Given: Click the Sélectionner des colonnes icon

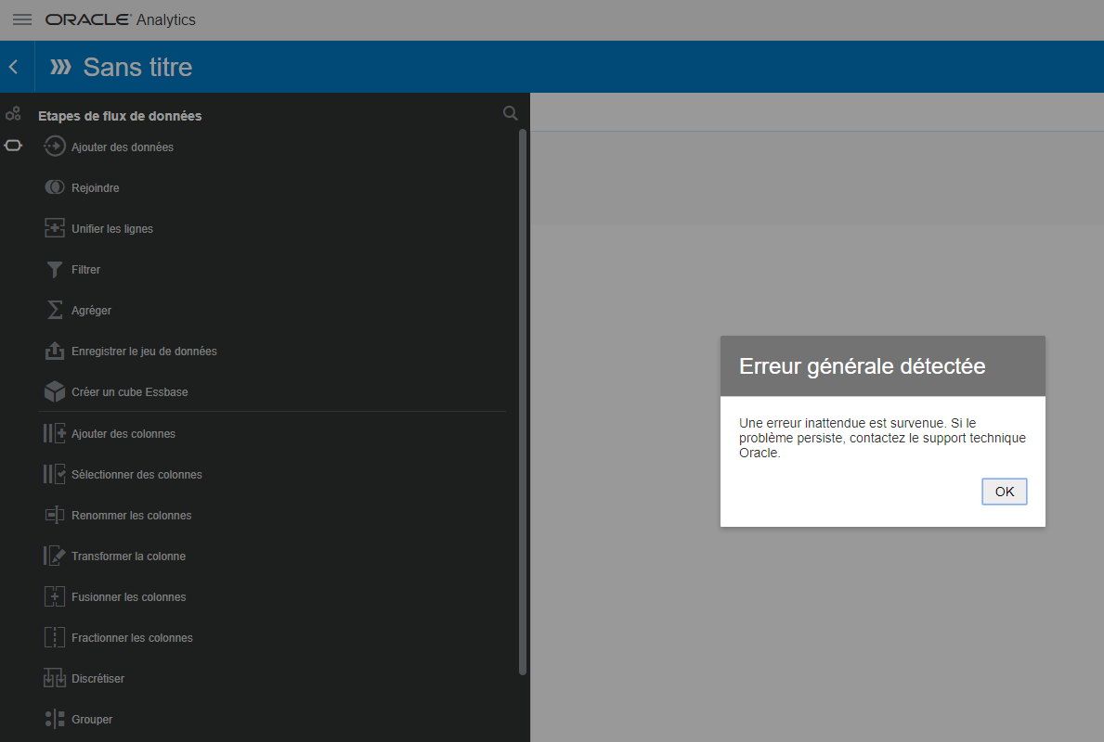Looking at the screenshot, I should (x=54, y=474).
